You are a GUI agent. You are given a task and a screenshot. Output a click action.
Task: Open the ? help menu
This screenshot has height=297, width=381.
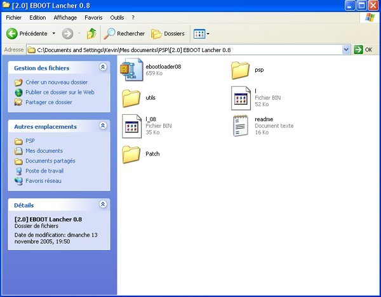point(133,18)
